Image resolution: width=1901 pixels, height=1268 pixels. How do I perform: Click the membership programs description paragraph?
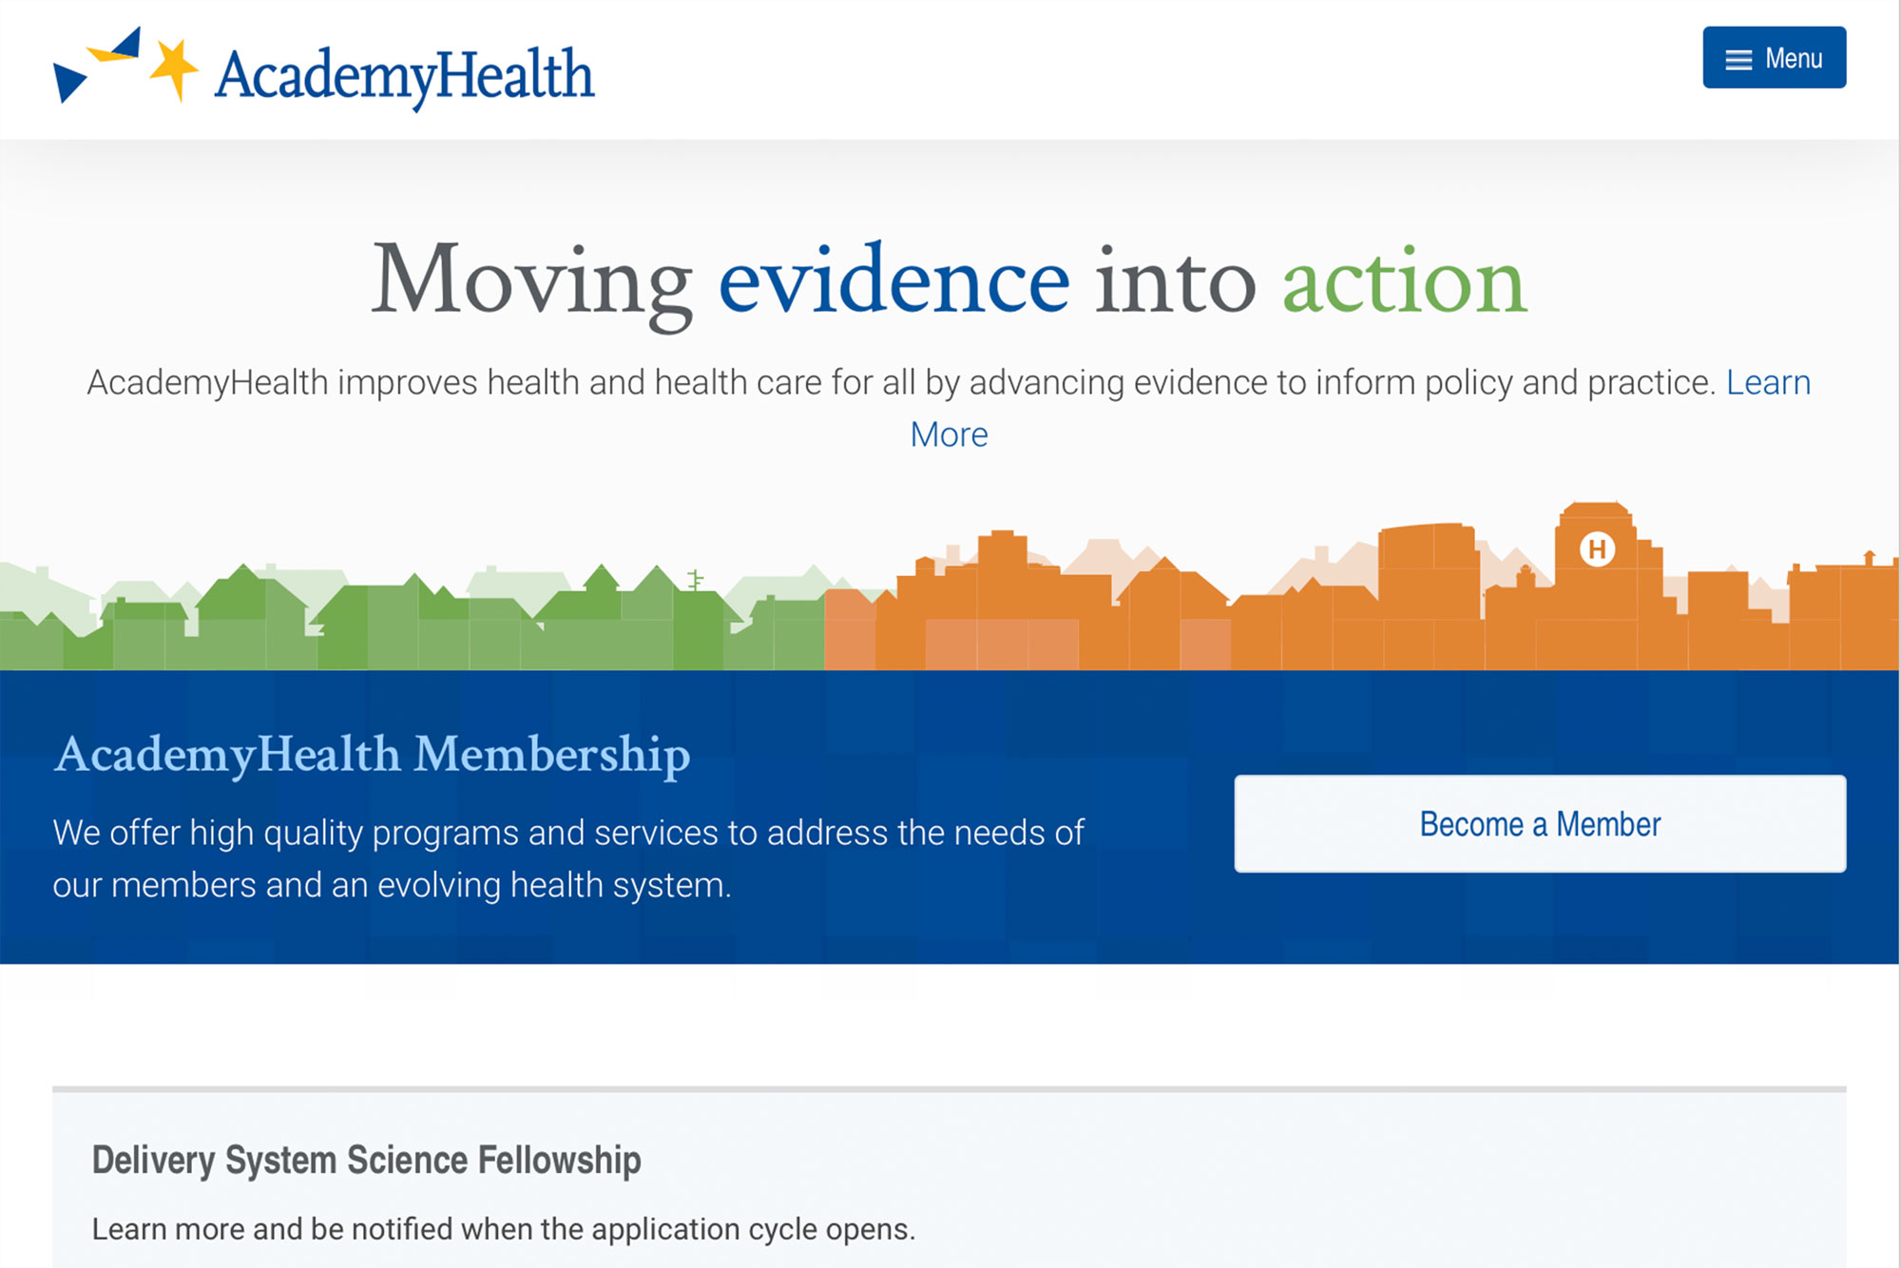pyautogui.click(x=568, y=858)
